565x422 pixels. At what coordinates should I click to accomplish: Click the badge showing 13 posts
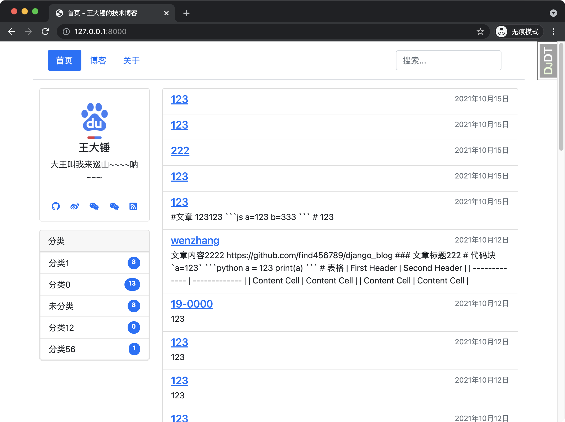click(x=132, y=284)
